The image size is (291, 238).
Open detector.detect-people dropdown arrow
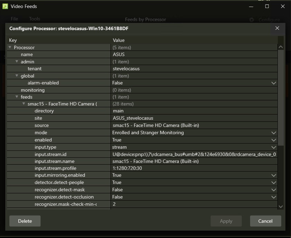pyautogui.click(x=274, y=183)
